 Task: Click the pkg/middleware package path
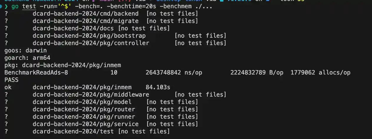tap(91, 95)
